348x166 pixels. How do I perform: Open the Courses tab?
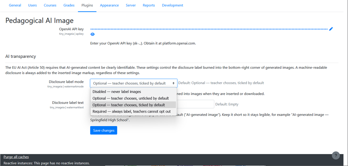coord(50,5)
